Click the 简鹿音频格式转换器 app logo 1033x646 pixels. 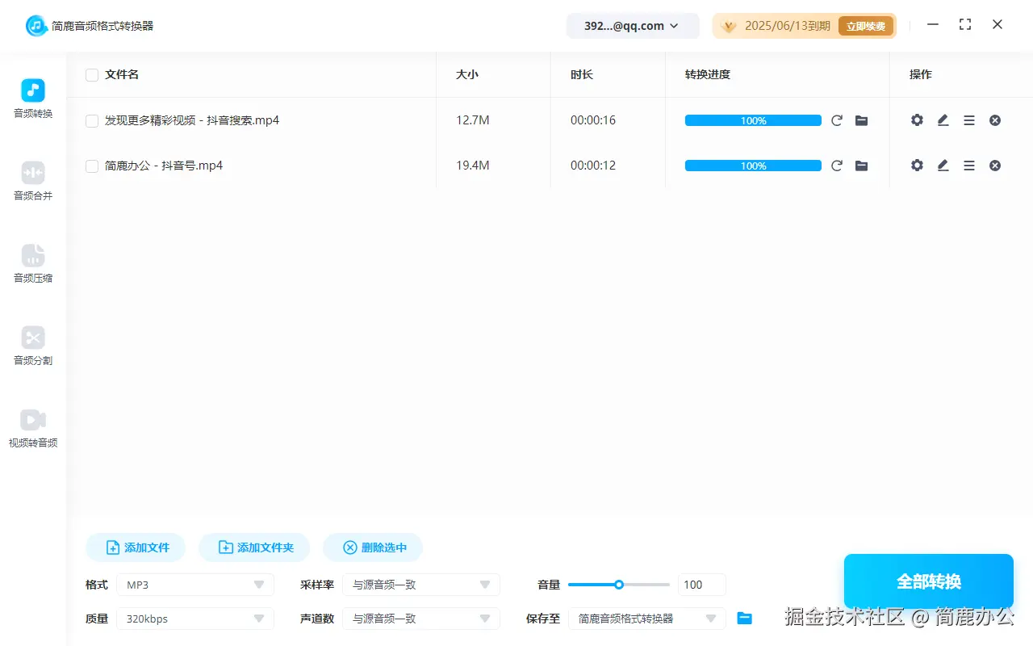36,26
